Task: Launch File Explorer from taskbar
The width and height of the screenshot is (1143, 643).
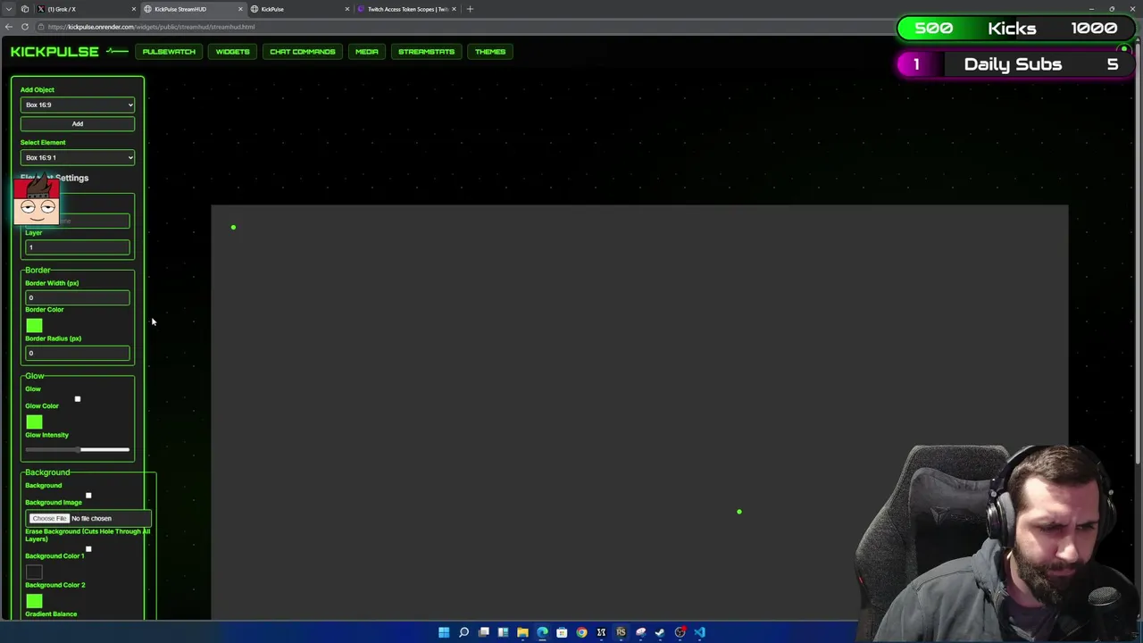Action: 522,632
